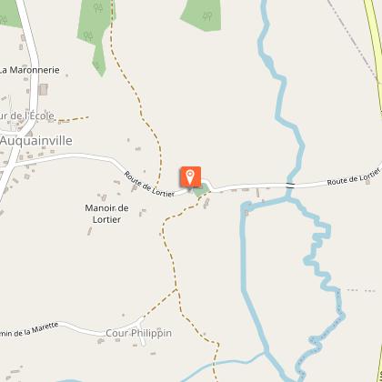Click the Cour Philippin place label
The width and height of the screenshot is (382, 382).
(x=138, y=333)
